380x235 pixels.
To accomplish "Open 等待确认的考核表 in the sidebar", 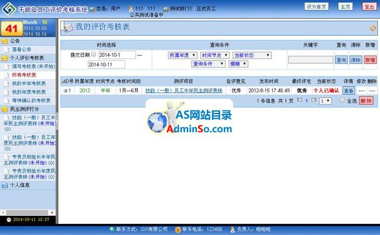I will [x=31, y=101].
